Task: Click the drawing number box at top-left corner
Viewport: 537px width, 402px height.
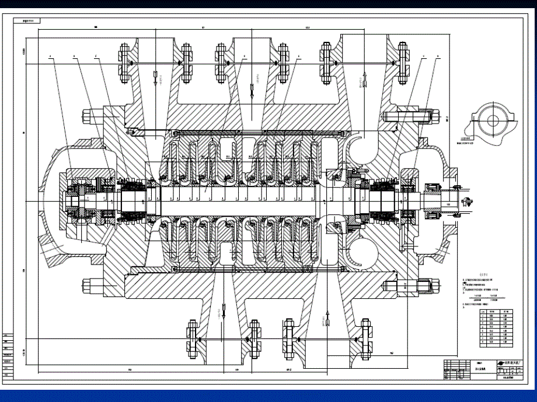Action: 27,20
